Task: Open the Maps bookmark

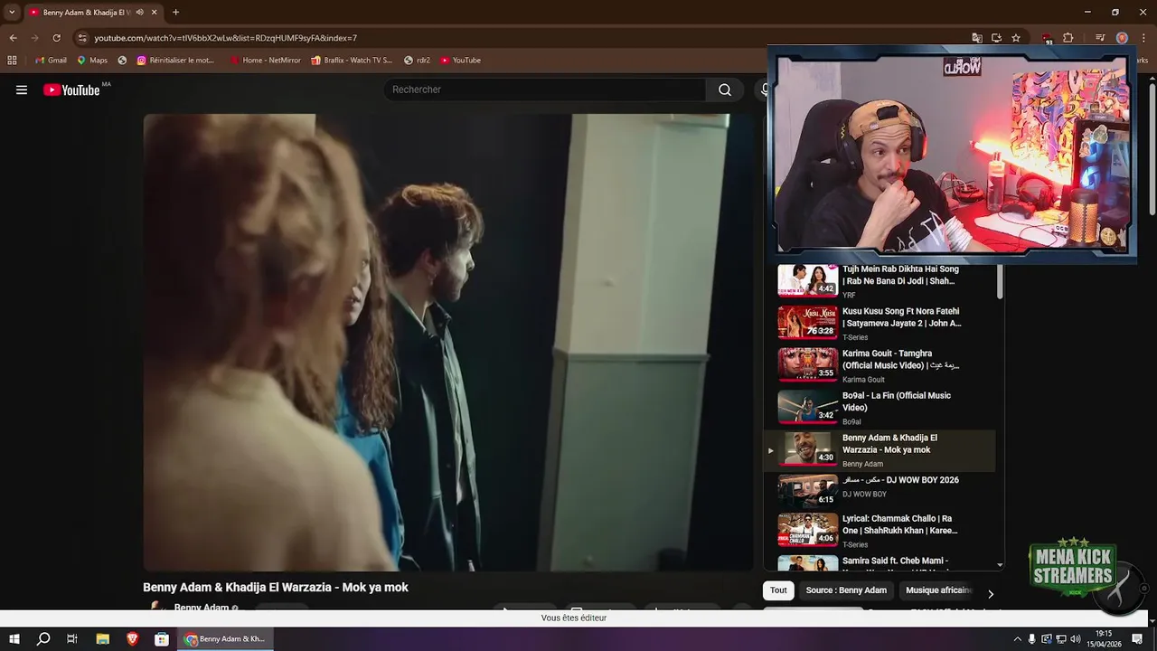Action: tap(92, 61)
